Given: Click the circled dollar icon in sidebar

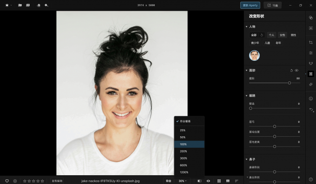Looking at the screenshot, I should point(311,99).
